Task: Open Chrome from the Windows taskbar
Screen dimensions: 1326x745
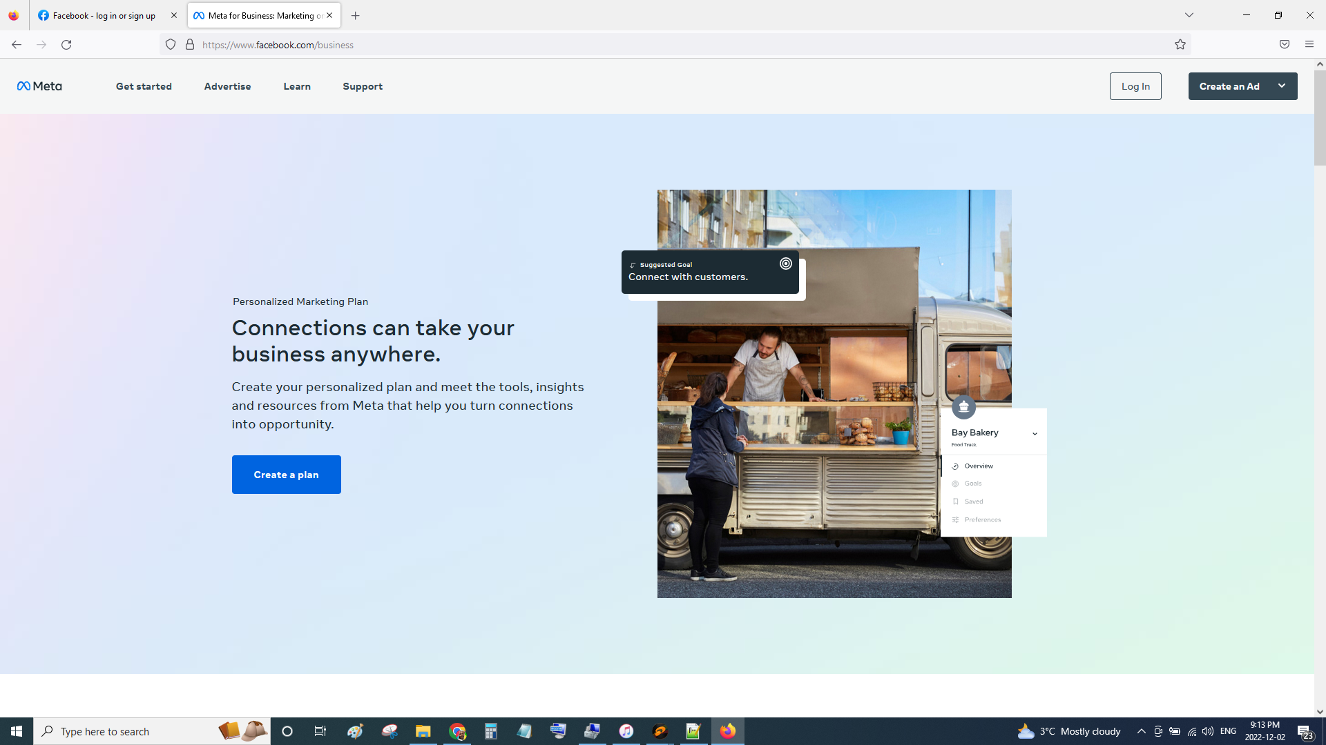Action: pyautogui.click(x=457, y=731)
